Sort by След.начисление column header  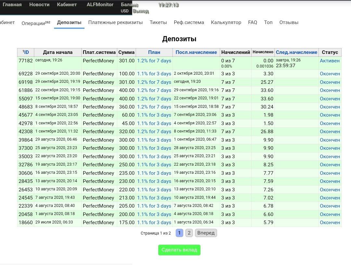296,52
